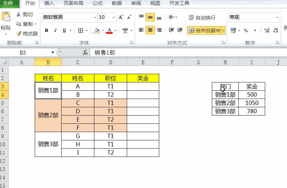Toggle Italic formatting
The height and width of the screenshot is (188, 287).
click(x=55, y=30)
